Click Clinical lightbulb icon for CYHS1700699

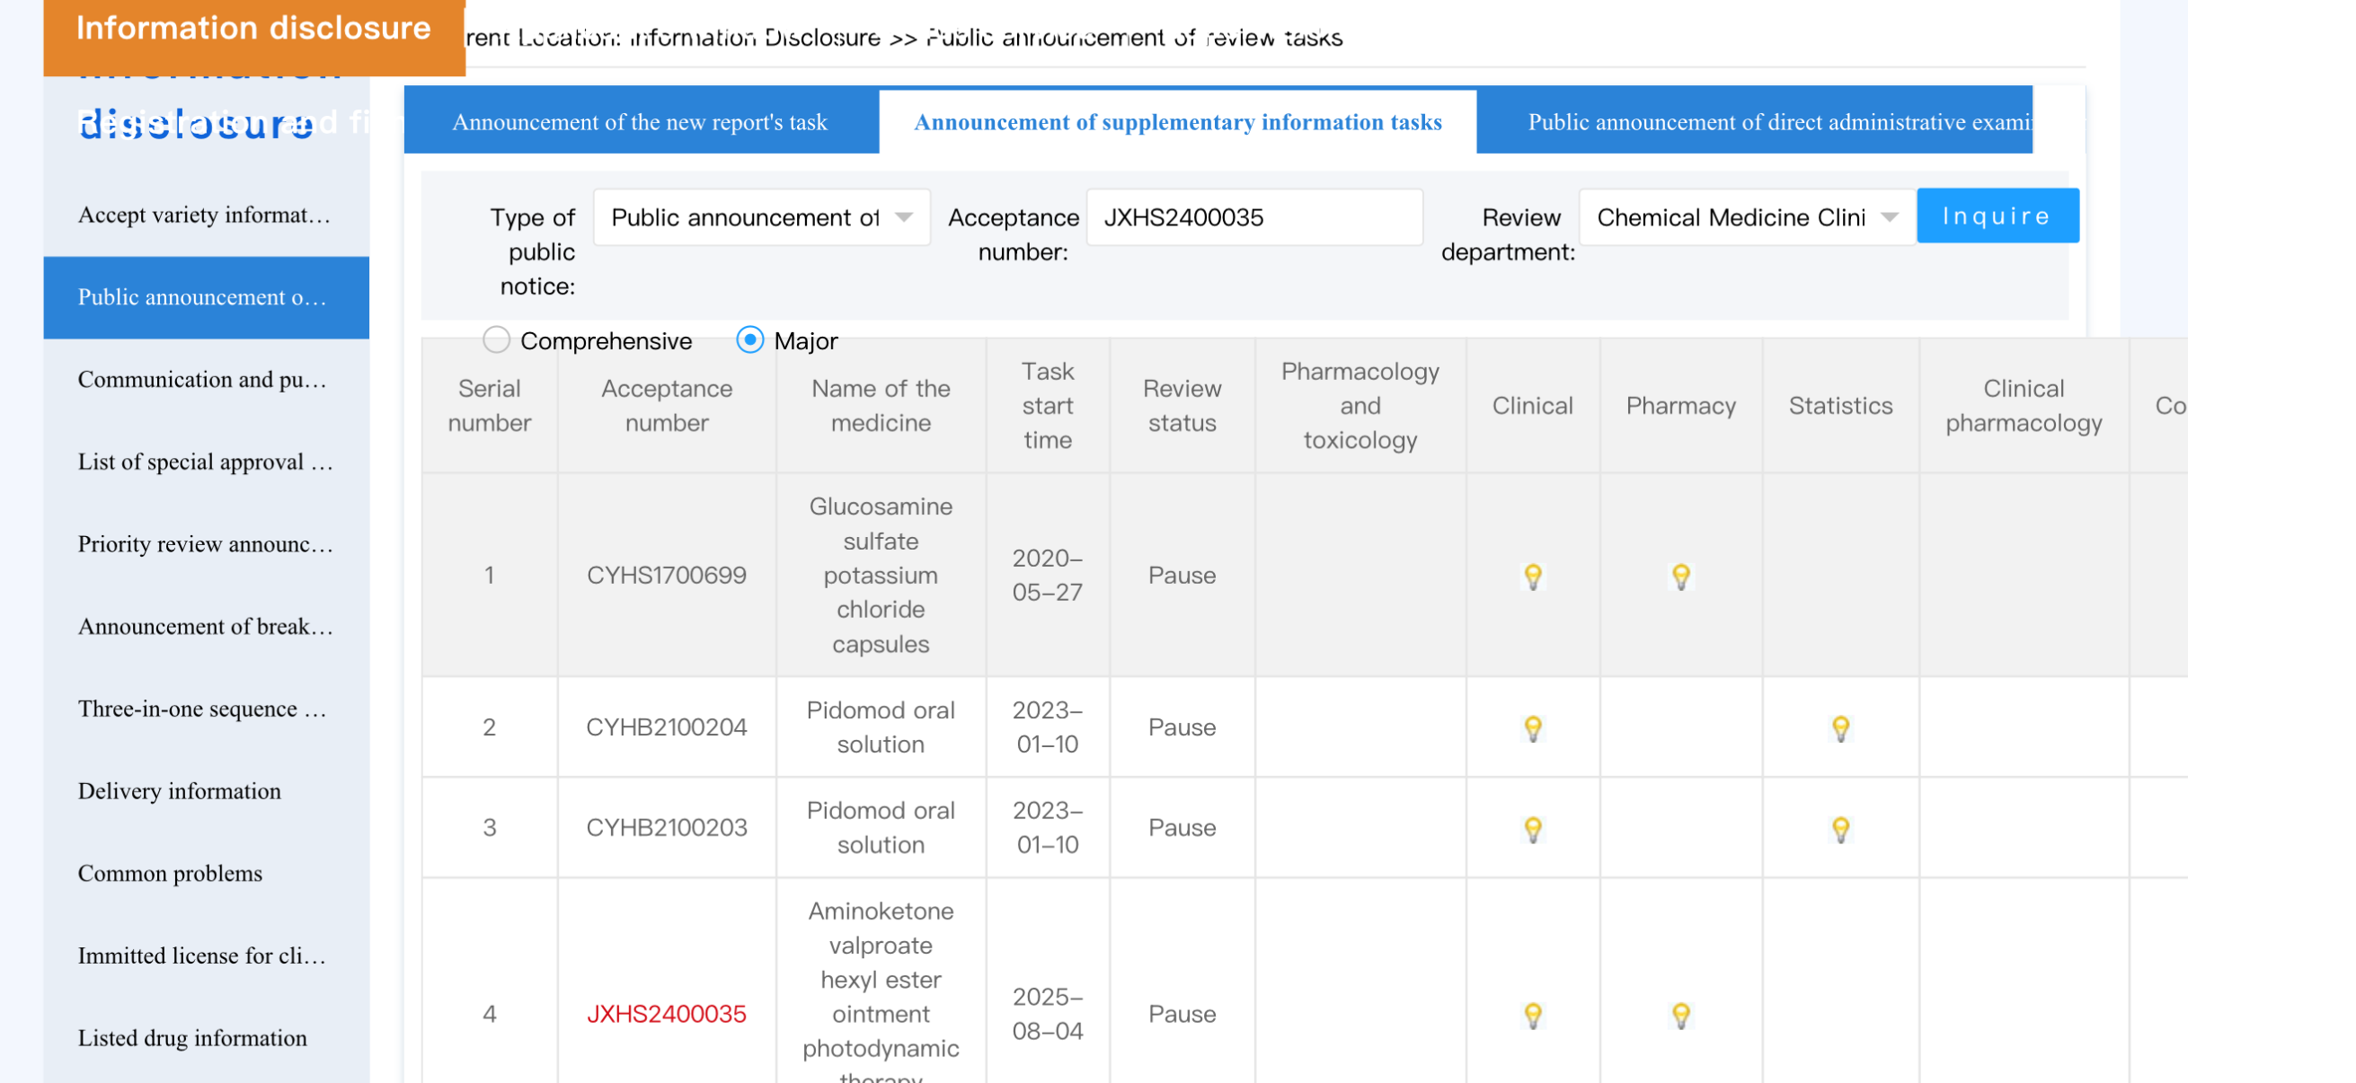(x=1533, y=576)
